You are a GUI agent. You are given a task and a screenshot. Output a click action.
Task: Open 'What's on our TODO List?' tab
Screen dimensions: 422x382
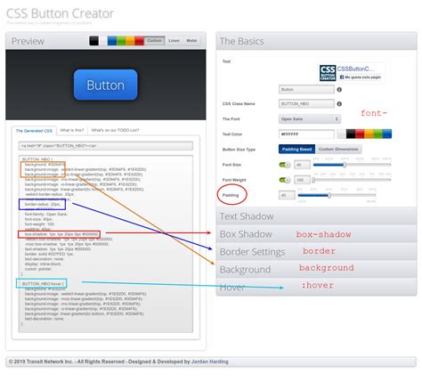coord(115,130)
